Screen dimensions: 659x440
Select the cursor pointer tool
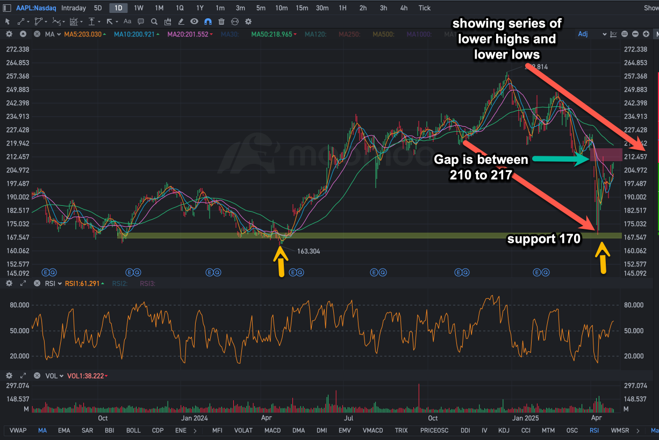pyautogui.click(x=8, y=21)
